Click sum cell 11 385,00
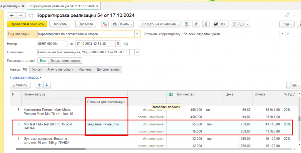Viewport: 301px width, 153px height. coord(272,131)
